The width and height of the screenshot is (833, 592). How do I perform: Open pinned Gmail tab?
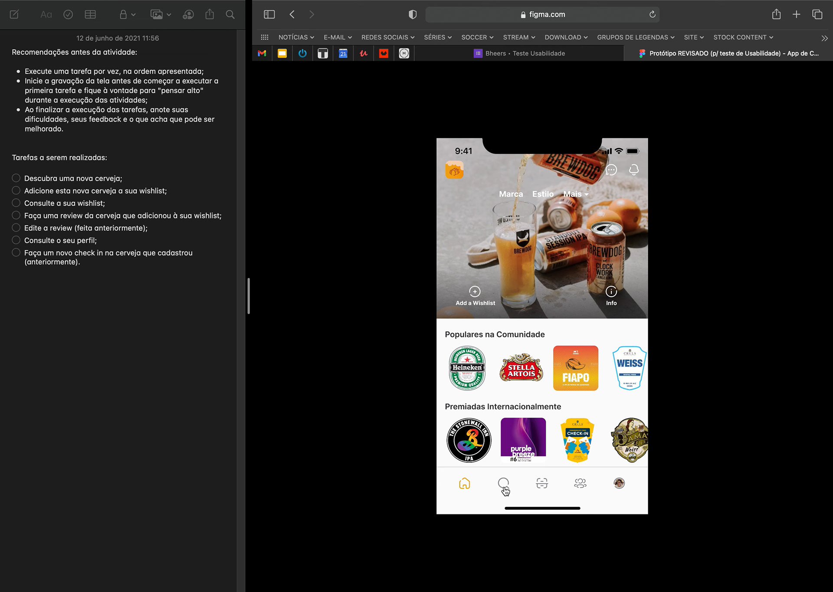click(262, 53)
